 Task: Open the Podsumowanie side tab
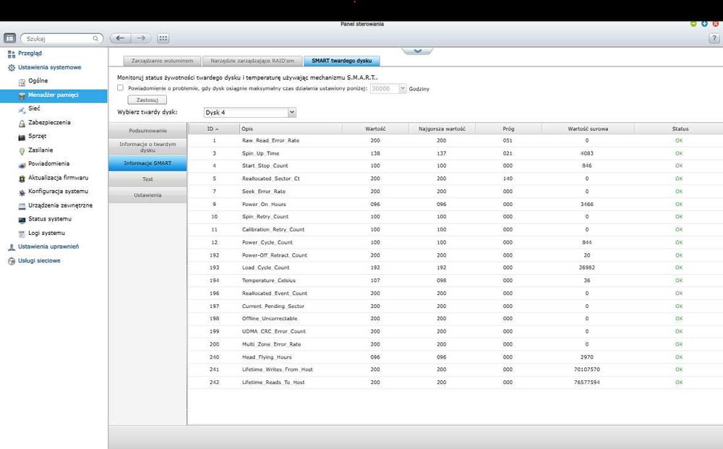click(147, 130)
